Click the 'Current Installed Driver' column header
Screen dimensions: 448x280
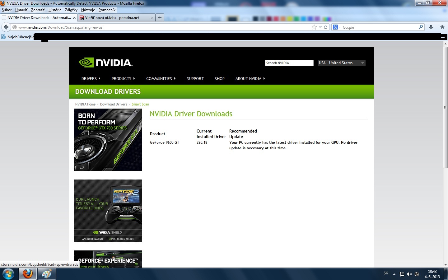(211, 134)
